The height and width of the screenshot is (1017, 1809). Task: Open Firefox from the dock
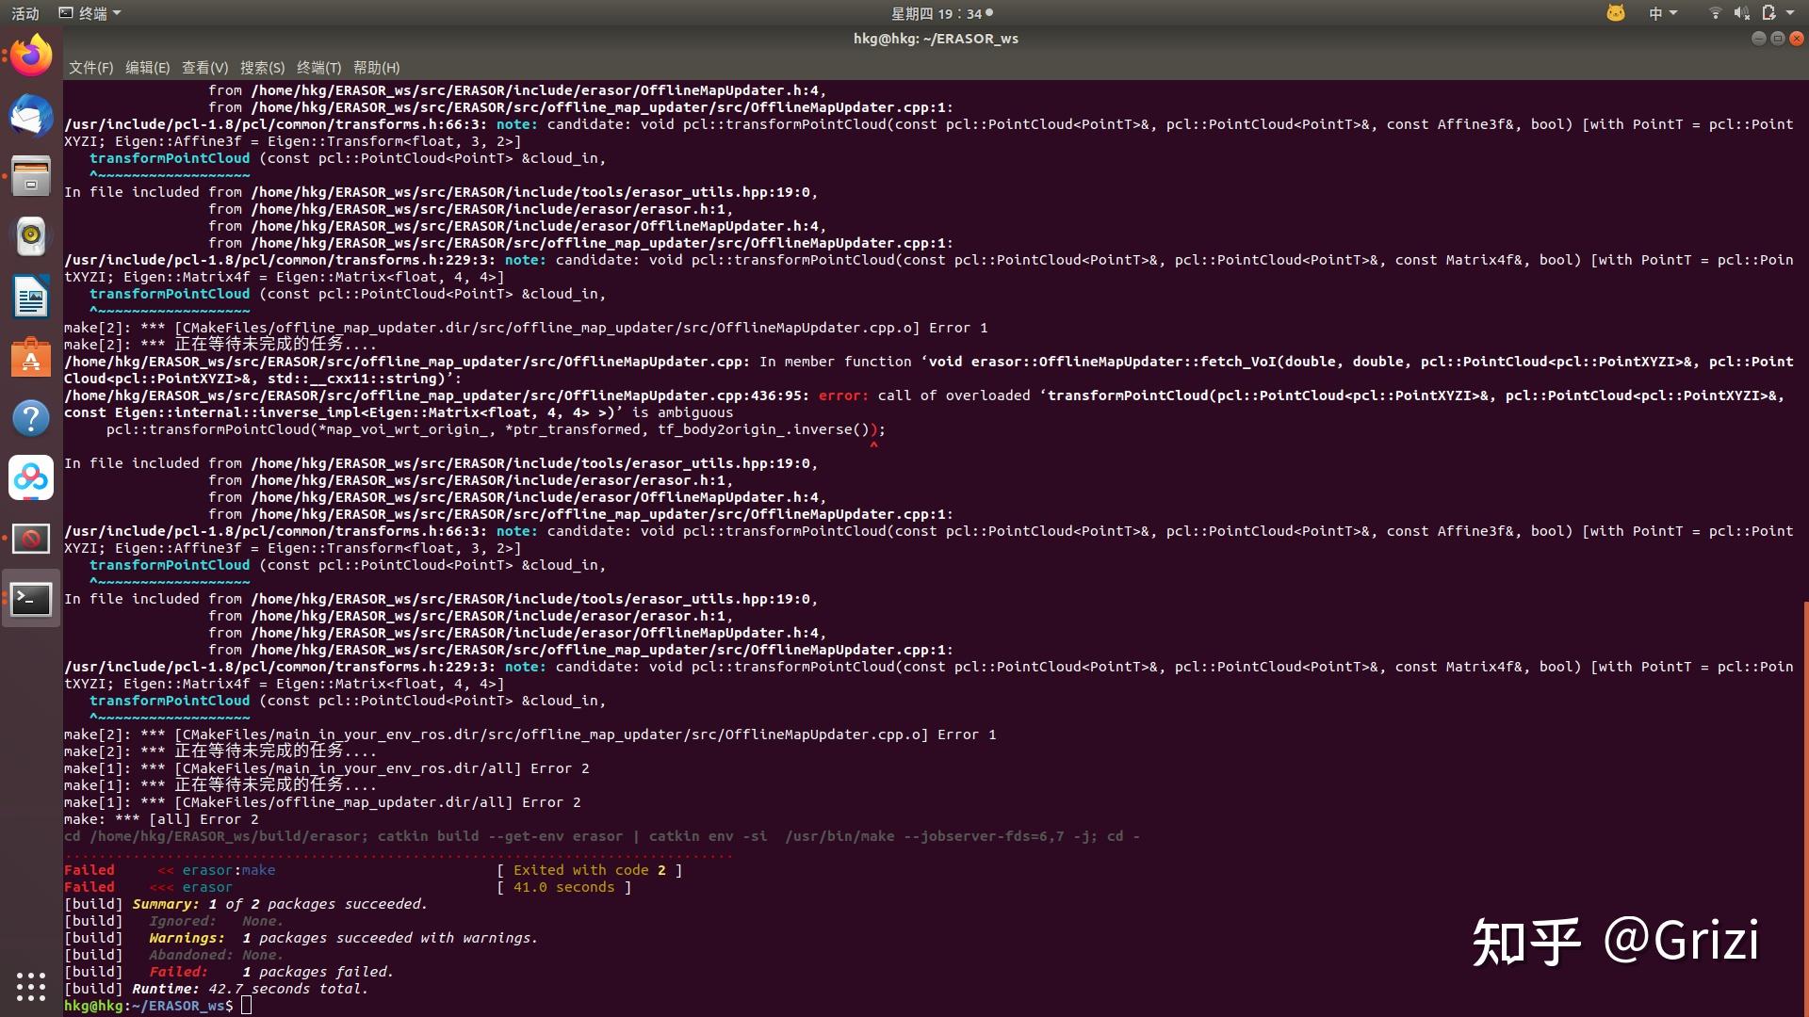[31, 56]
